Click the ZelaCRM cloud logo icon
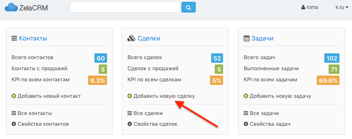The height and width of the screenshot is (139, 352). pos(11,8)
